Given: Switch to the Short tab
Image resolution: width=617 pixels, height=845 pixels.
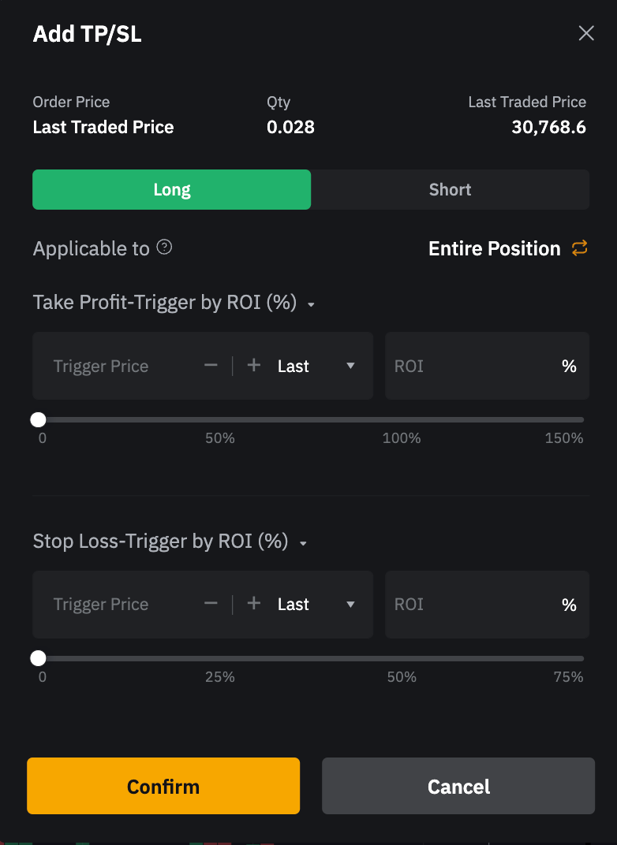Looking at the screenshot, I should (x=450, y=190).
